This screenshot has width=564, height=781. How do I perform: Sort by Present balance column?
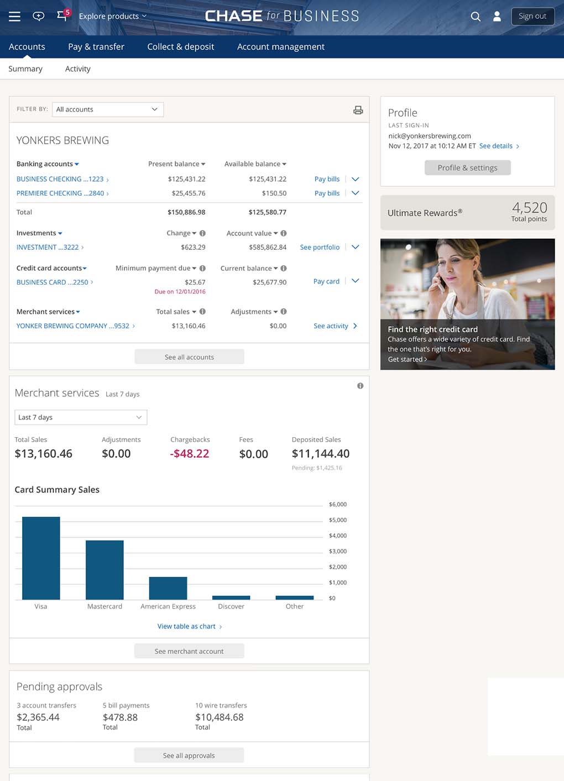pos(177,164)
